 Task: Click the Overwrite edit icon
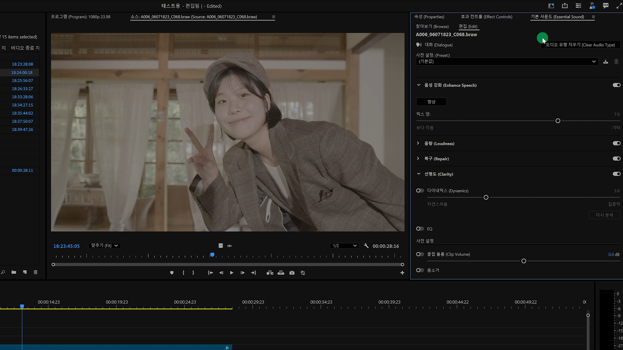281,273
